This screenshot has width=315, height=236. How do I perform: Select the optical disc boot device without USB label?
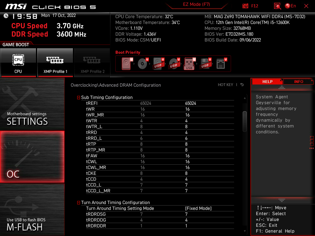point(142,64)
